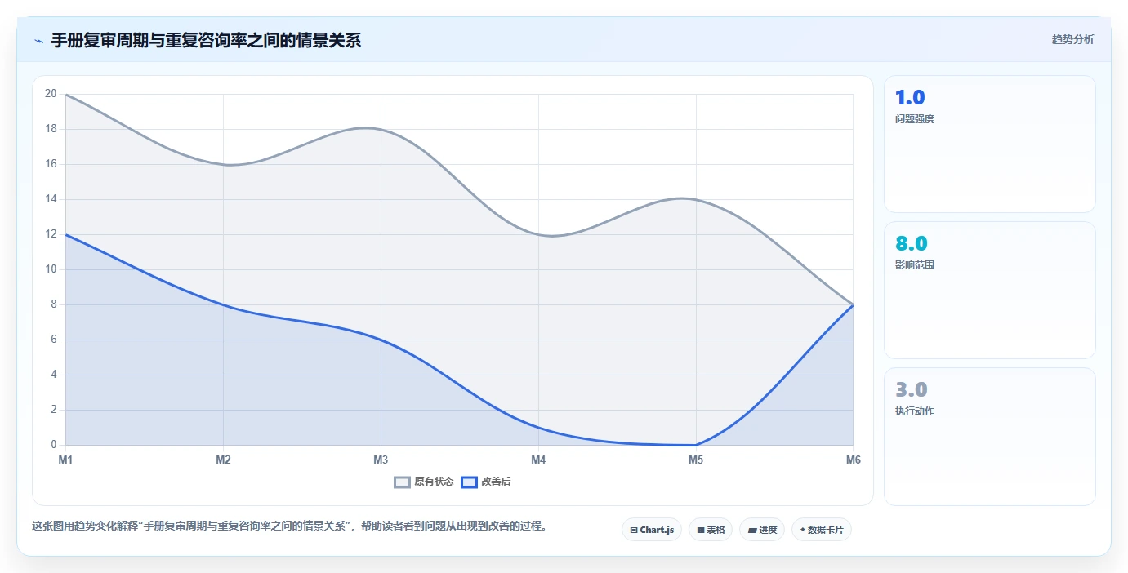
Task: Toggle the 原有状态 legend entry
Action: 424,482
